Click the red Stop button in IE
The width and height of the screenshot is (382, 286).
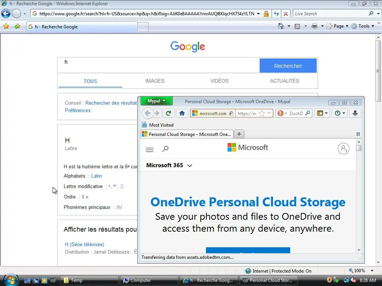click(x=285, y=14)
